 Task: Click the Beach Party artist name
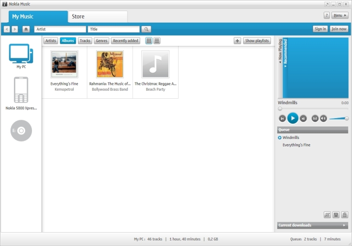click(155, 89)
